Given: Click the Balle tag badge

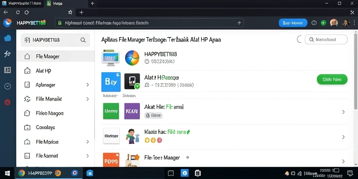Looking at the screenshot, I should tap(154, 115).
